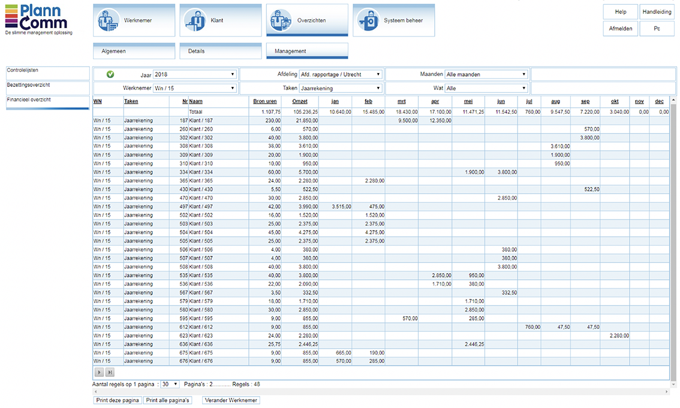Open the Taken dropdown showing Jaarrekening
Image resolution: width=680 pixels, height=408 pixels.
[340, 88]
